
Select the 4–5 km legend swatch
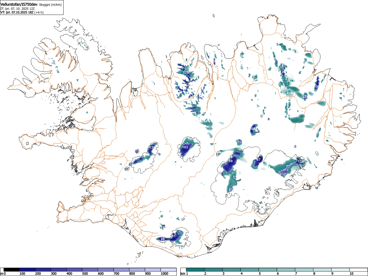click(250, 270)
